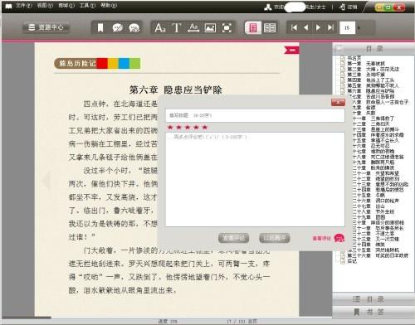Click the 发表评论 submit button
415x325 pixels.
click(x=233, y=238)
